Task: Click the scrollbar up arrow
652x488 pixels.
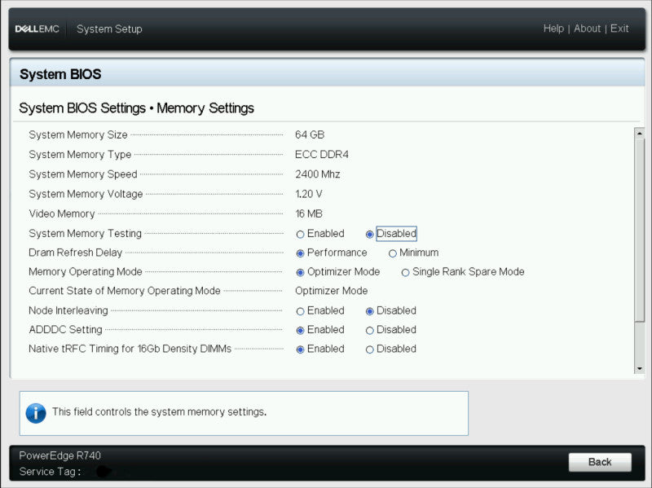Action: click(639, 134)
